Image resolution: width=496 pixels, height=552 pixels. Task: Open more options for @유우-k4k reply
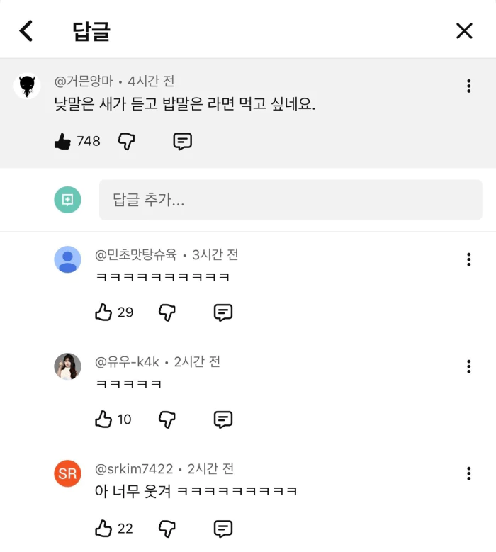pyautogui.click(x=468, y=366)
